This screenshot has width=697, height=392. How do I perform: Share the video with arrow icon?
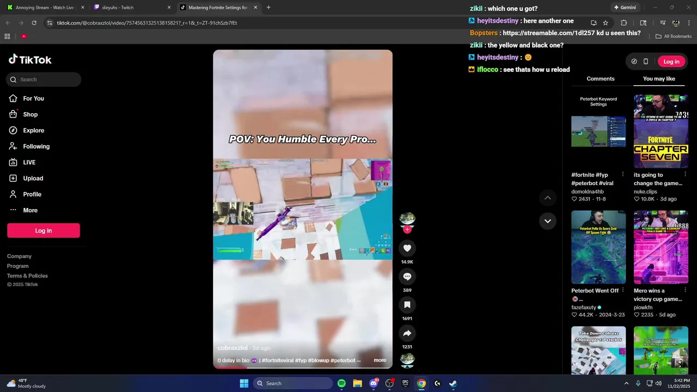pos(407,333)
